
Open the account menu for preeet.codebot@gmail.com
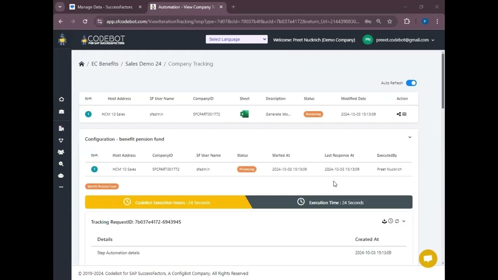coord(405,40)
